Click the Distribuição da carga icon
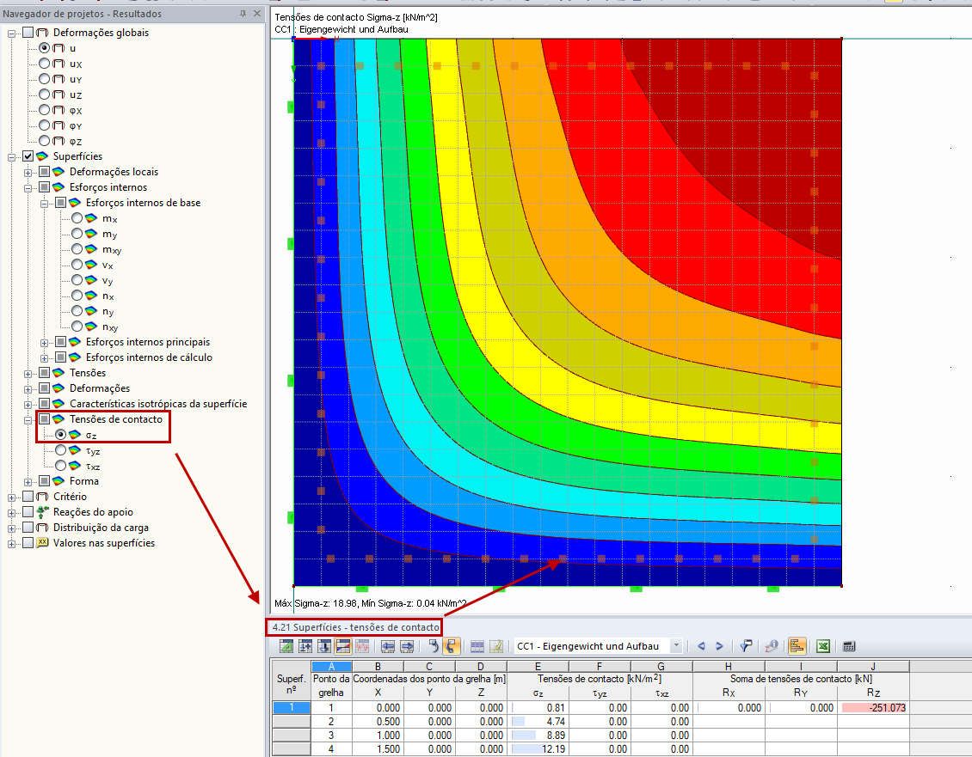Viewport: 972px width, 757px height. 42,528
